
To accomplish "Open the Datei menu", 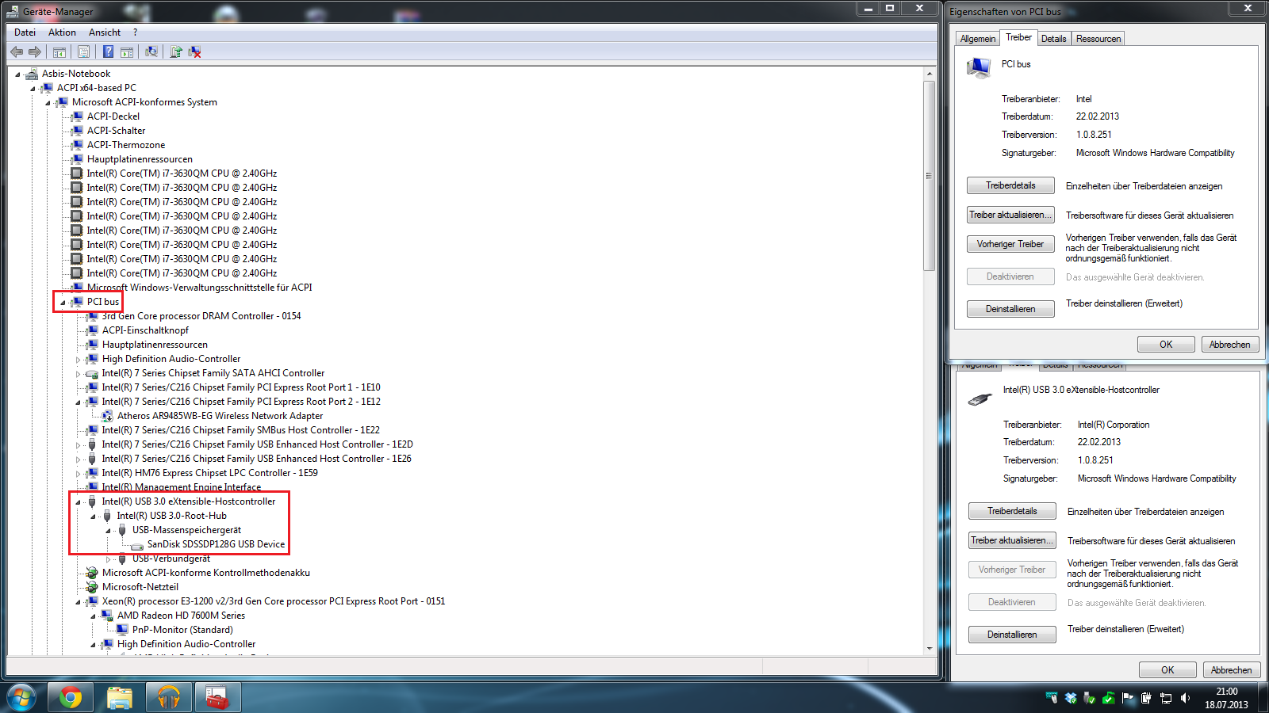I will tap(25, 32).
